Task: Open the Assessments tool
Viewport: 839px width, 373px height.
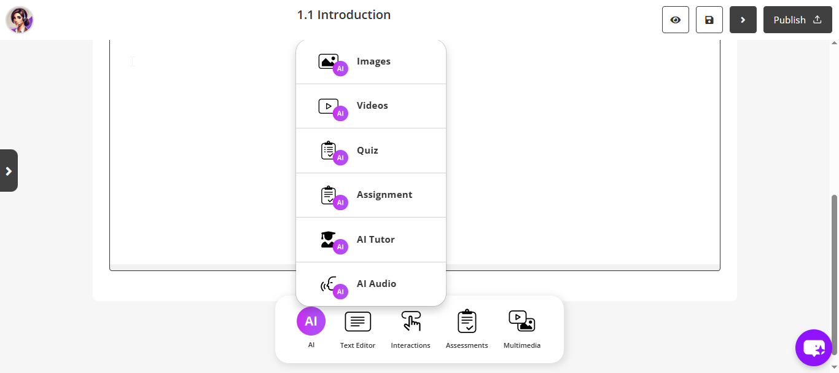Action: point(466,328)
